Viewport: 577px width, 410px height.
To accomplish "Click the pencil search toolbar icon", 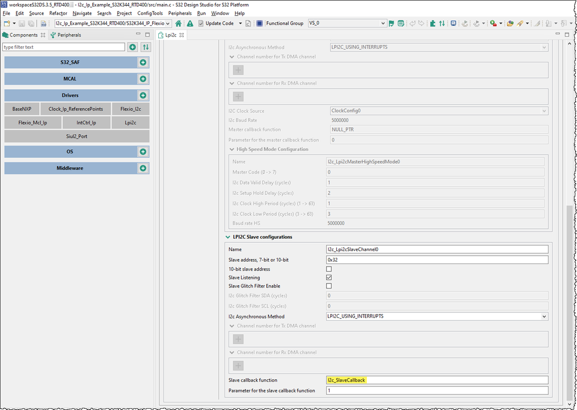I will click(x=520, y=23).
